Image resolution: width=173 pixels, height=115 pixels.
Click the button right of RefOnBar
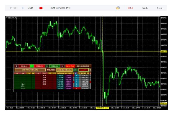[69, 70]
